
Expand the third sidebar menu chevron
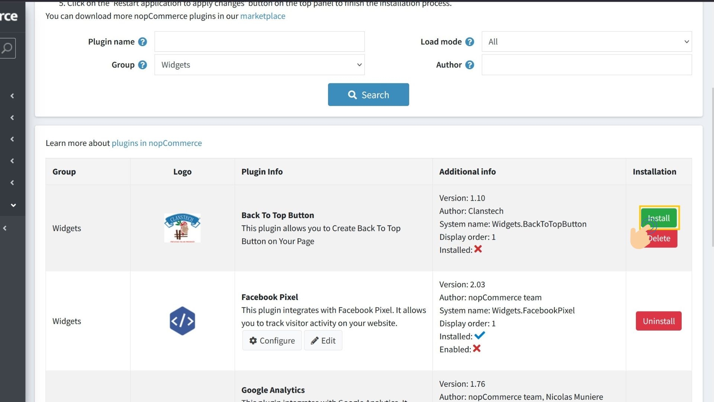click(x=12, y=139)
